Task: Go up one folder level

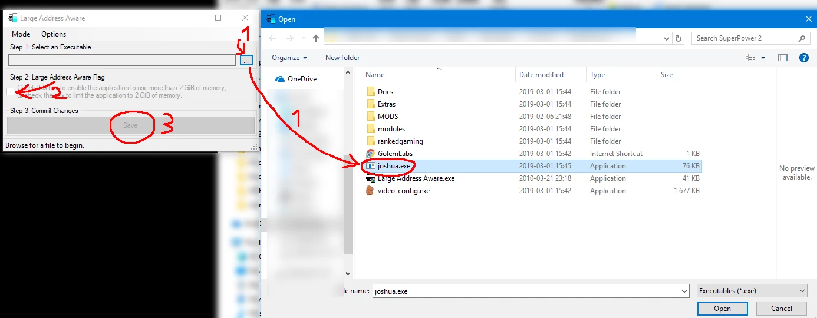Action: [x=316, y=38]
